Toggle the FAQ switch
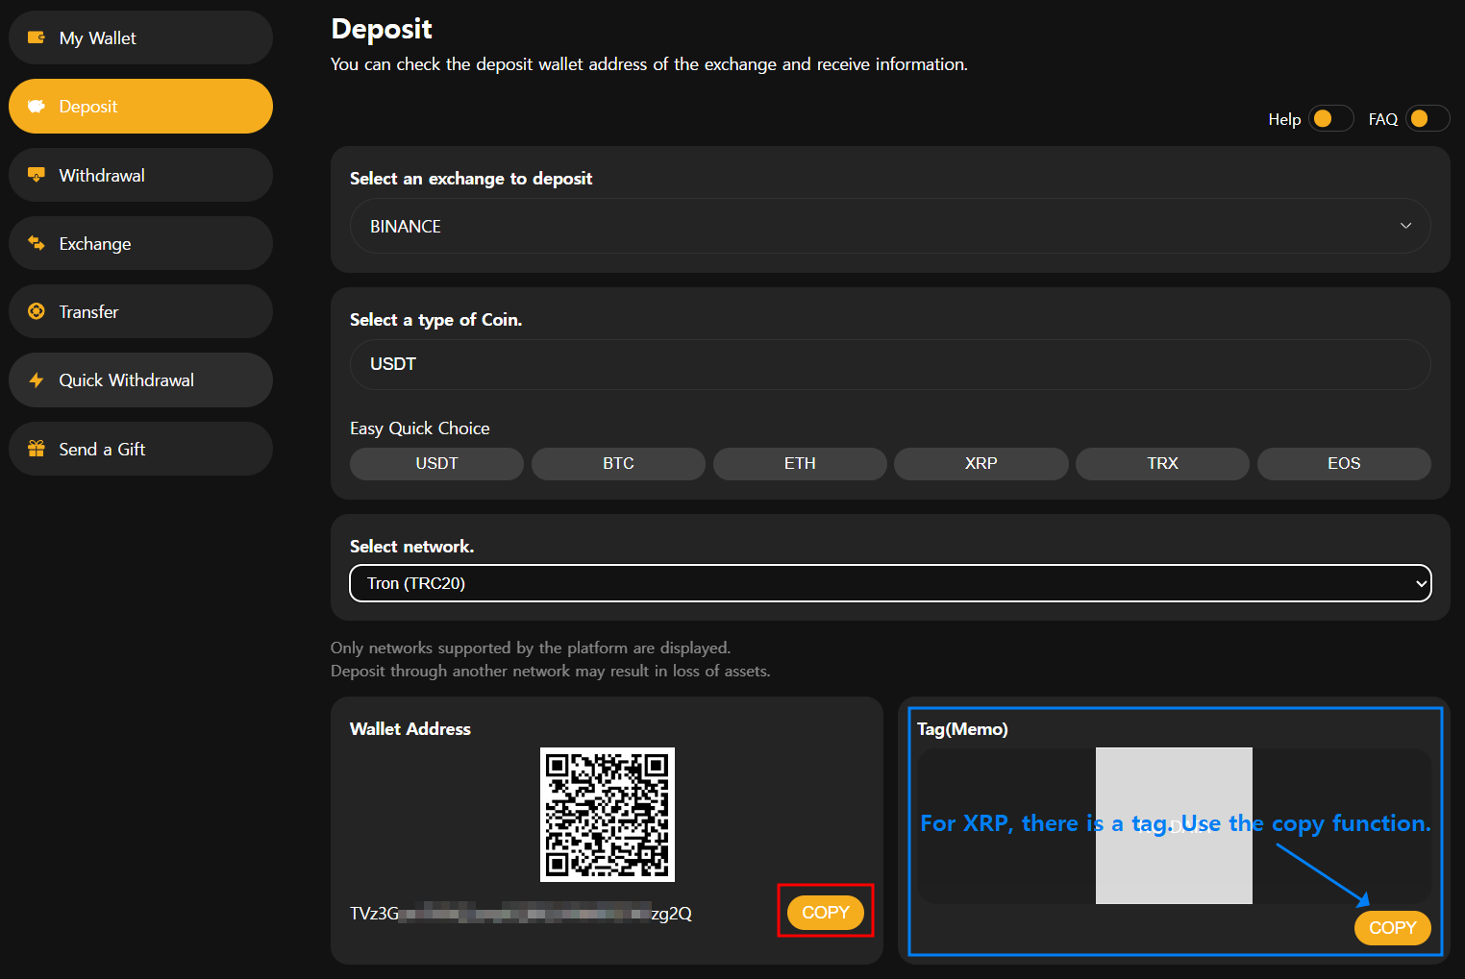This screenshot has width=1465, height=979. (x=1427, y=118)
